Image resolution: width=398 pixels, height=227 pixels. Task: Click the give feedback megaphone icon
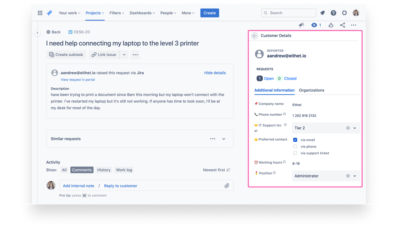(301, 25)
